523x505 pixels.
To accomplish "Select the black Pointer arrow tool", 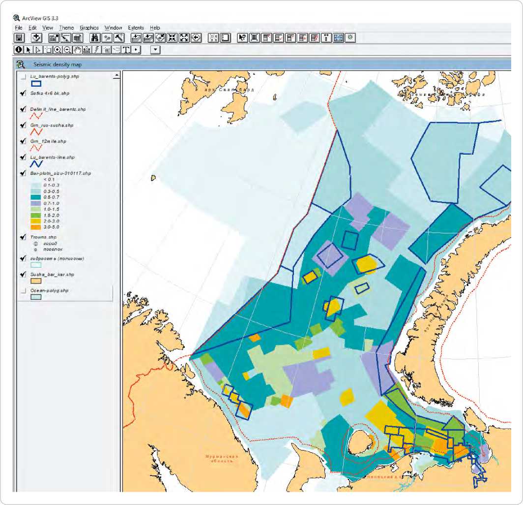I will pos(29,50).
